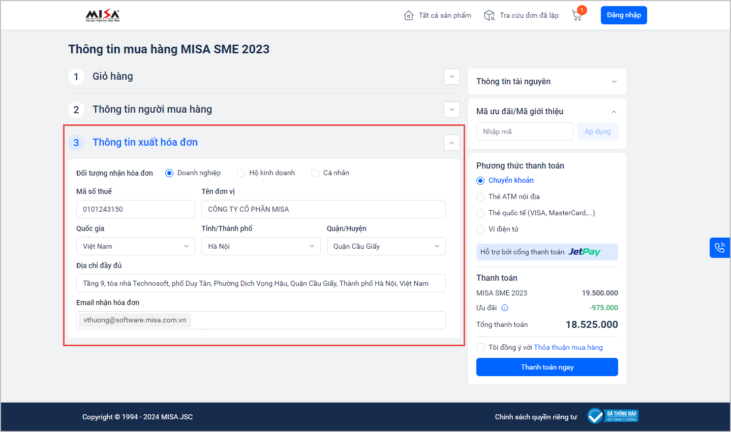Click the JetPay payment gateway logo
This screenshot has width=731, height=432.
584,252
